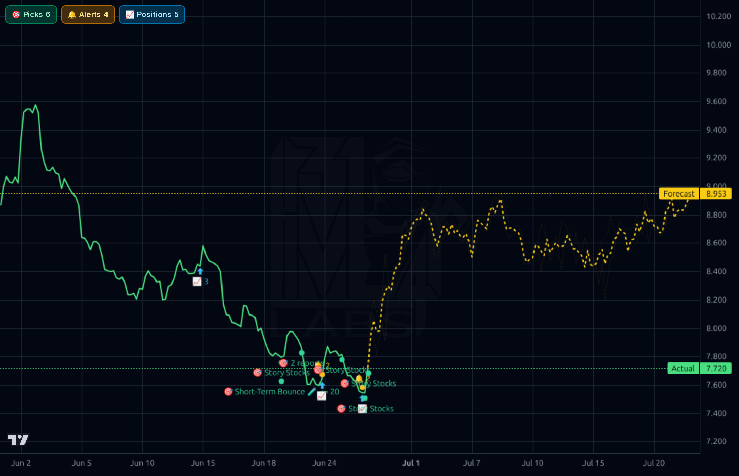Viewport: 739px width, 476px height.
Task: Click the Jun 18 date label
Action: tap(264, 463)
